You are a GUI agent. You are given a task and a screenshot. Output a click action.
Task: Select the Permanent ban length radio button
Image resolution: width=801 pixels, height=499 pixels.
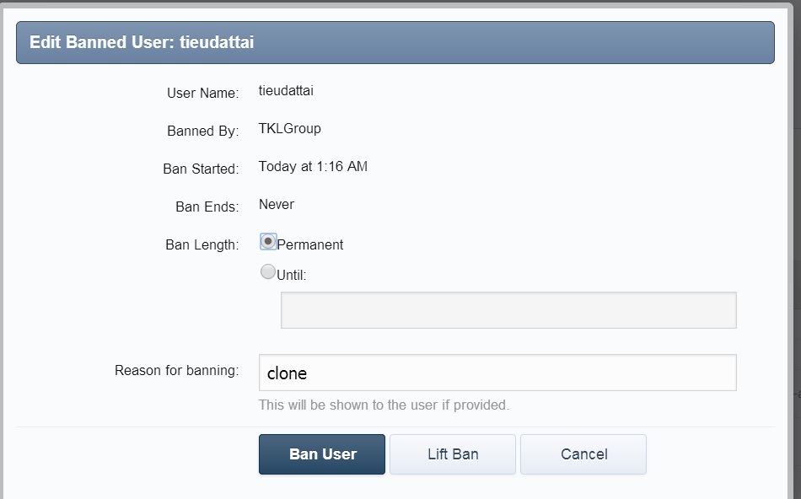(x=268, y=242)
